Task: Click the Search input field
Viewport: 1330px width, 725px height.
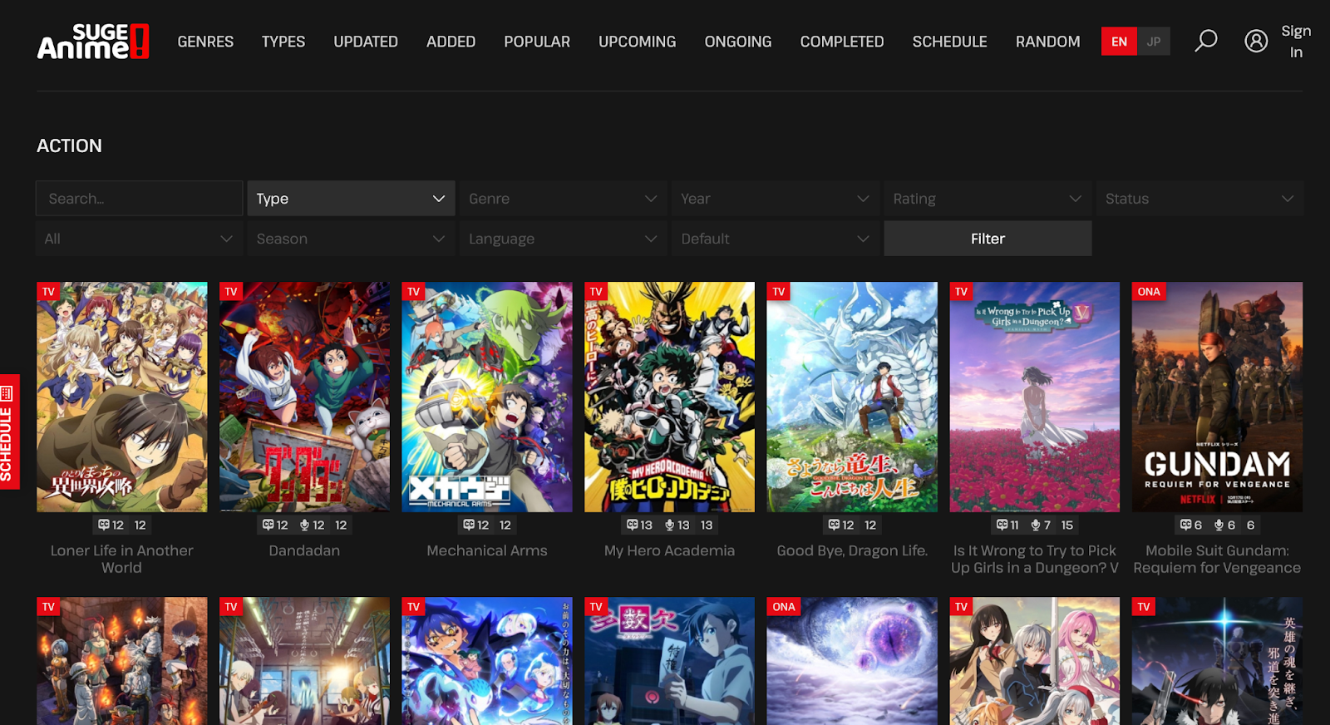Action: click(139, 199)
